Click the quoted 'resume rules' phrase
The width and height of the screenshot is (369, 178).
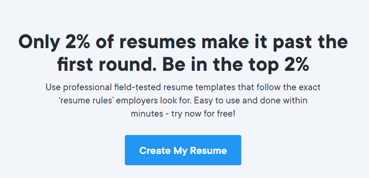pyautogui.click(x=86, y=101)
